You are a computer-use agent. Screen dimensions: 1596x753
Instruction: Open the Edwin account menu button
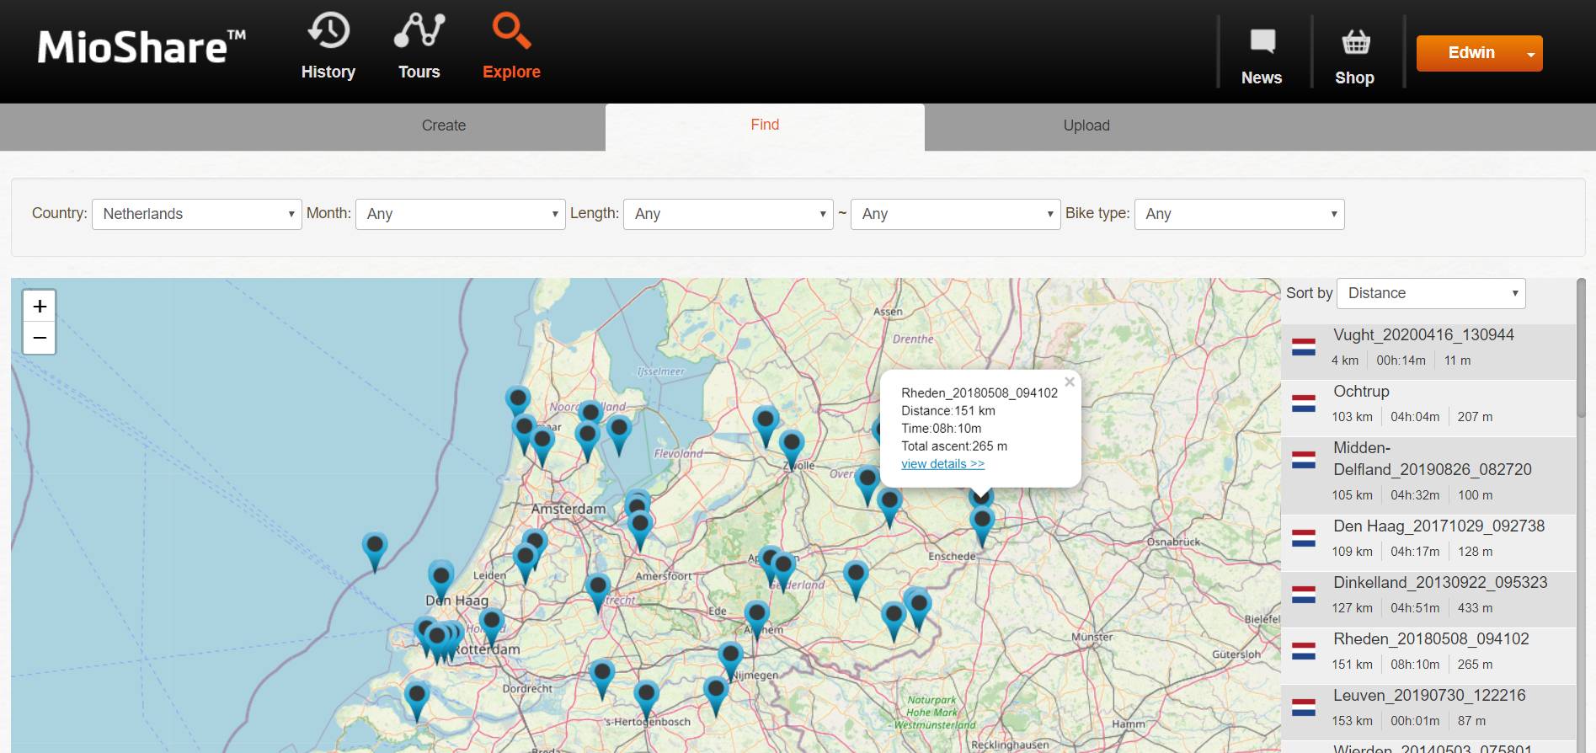1479,53
